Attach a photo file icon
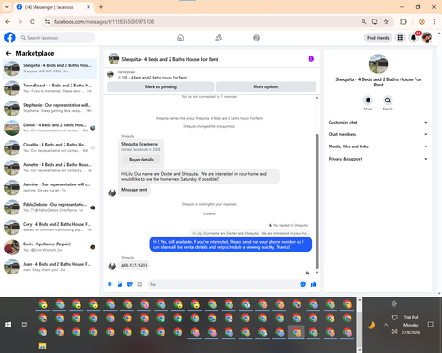 (x=119, y=284)
